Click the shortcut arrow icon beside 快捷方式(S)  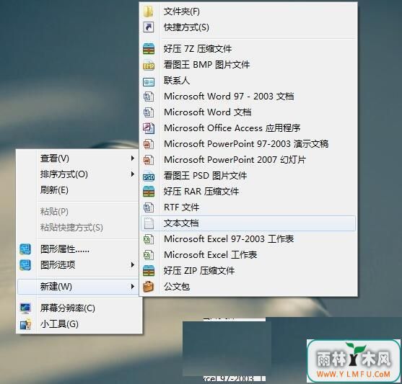(x=149, y=27)
